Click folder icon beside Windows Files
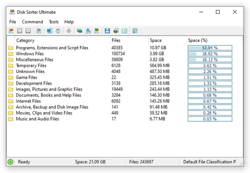 click(11, 54)
